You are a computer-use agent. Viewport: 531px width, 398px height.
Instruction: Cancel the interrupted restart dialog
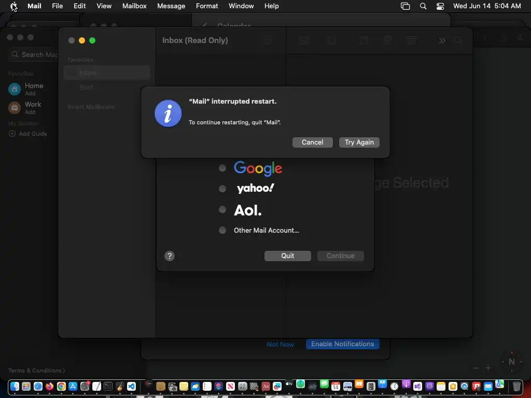(x=312, y=142)
